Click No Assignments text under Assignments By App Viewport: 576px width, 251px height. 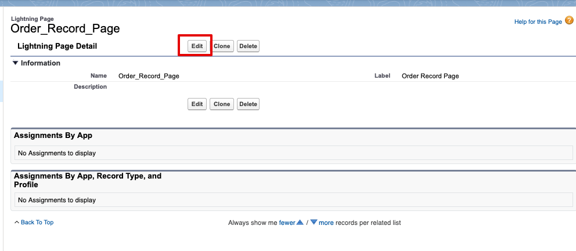pos(57,153)
